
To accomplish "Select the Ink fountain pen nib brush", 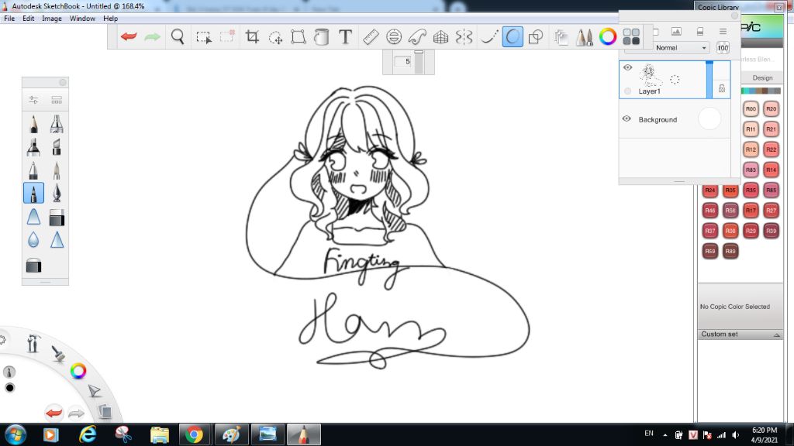I will 57,193.
